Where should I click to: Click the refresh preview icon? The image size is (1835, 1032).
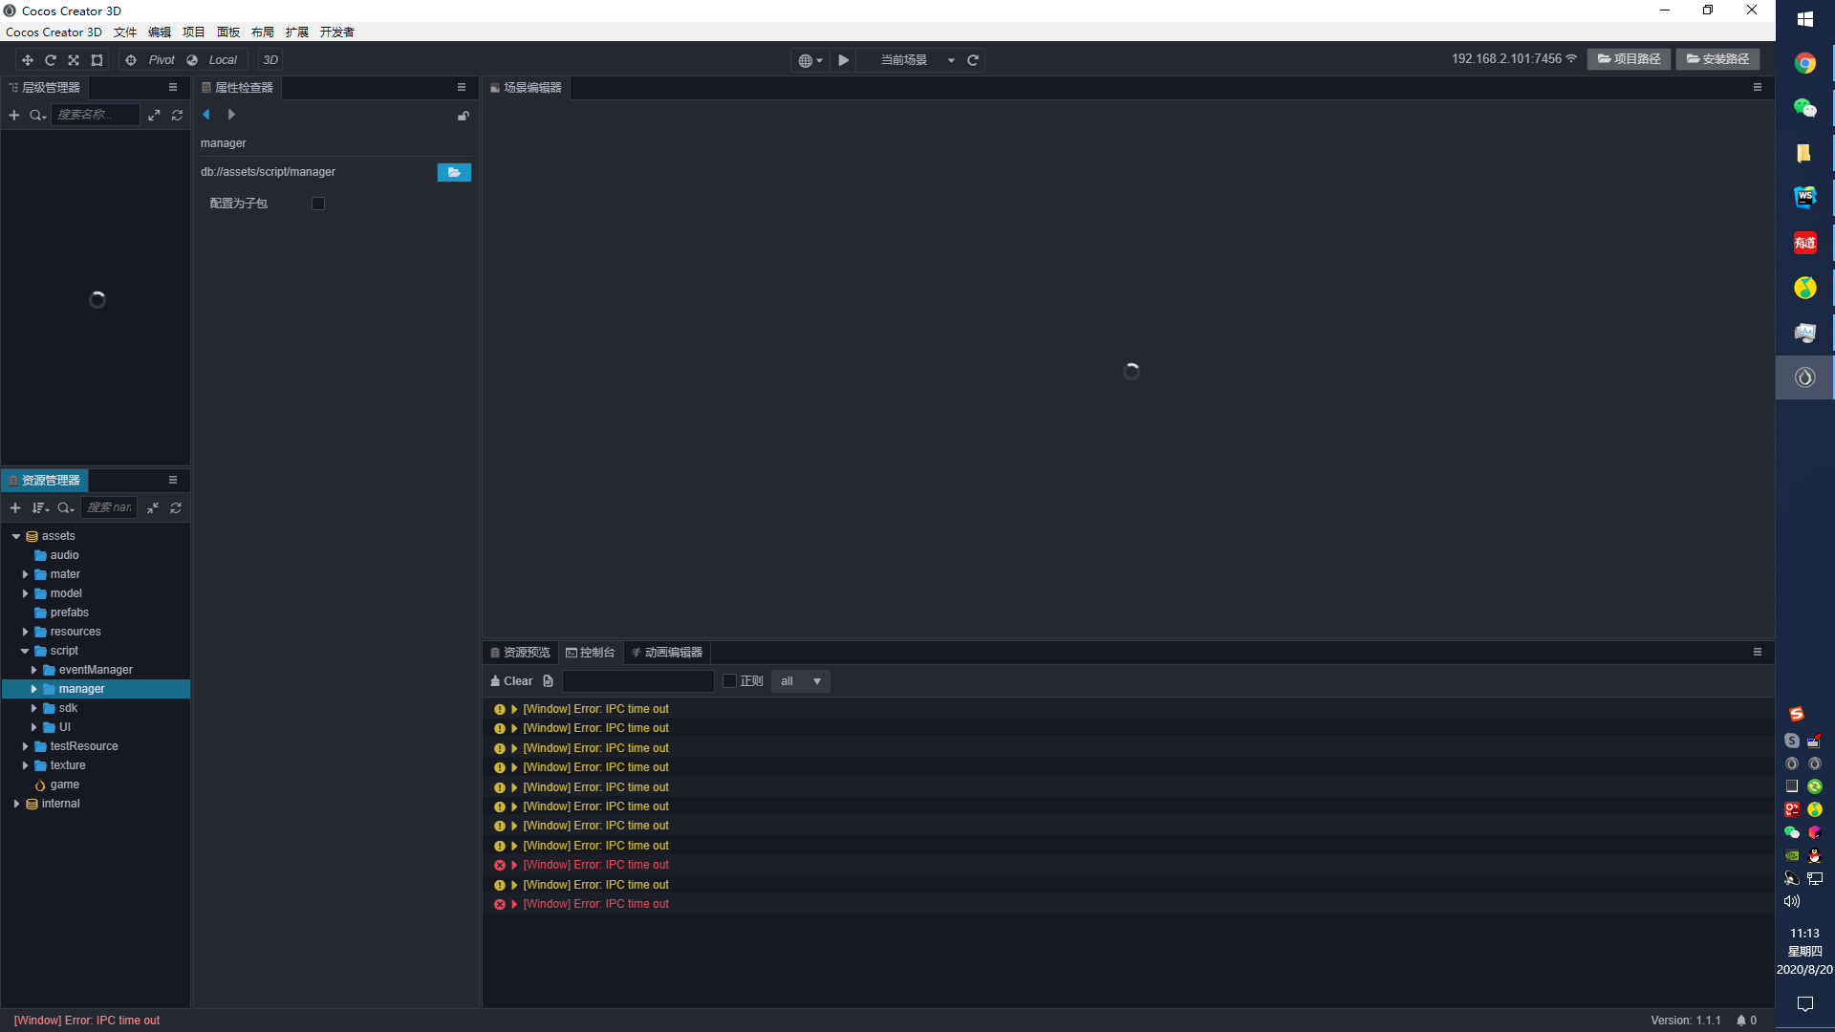pyautogui.click(x=973, y=60)
